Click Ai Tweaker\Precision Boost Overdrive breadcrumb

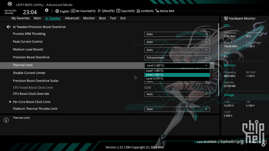click(39, 27)
